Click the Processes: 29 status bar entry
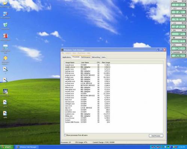This screenshot has width=187, height=149. pos(66,142)
